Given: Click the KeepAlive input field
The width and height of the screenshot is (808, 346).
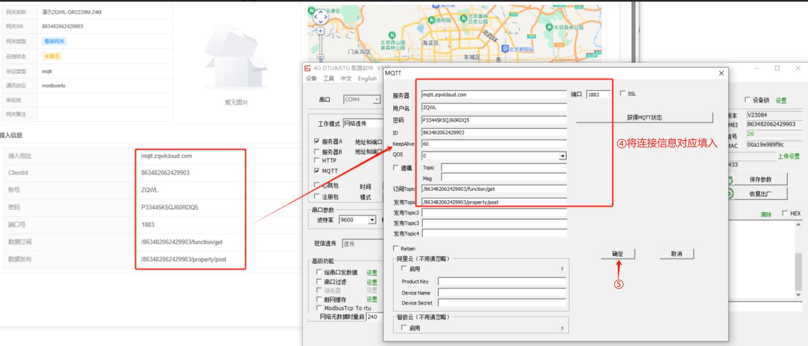Looking at the screenshot, I should [494, 143].
